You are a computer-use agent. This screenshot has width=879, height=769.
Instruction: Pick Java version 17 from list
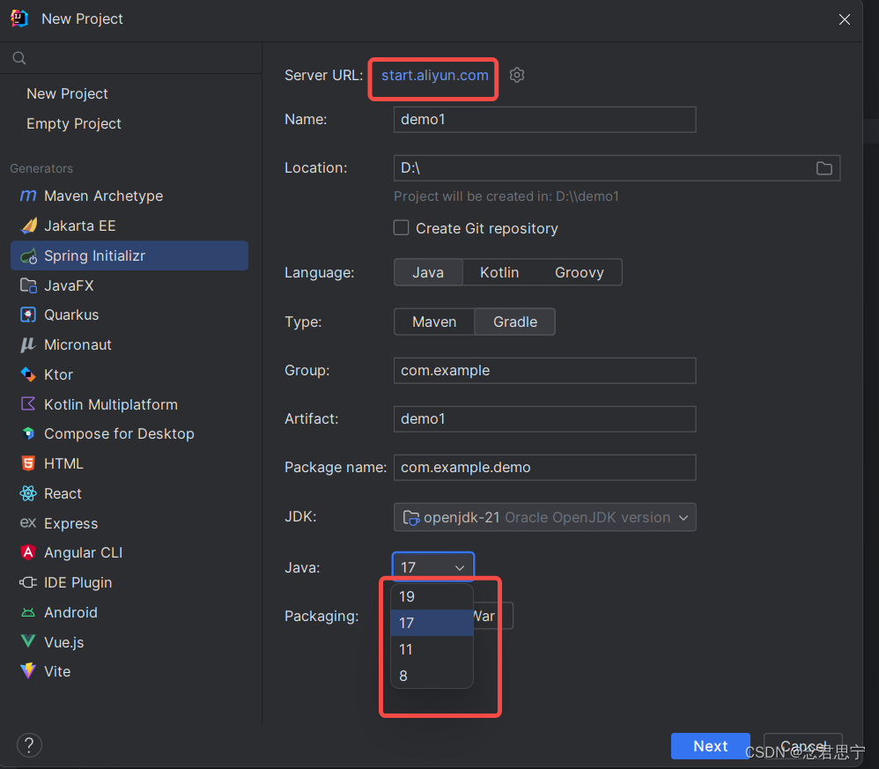[432, 623]
